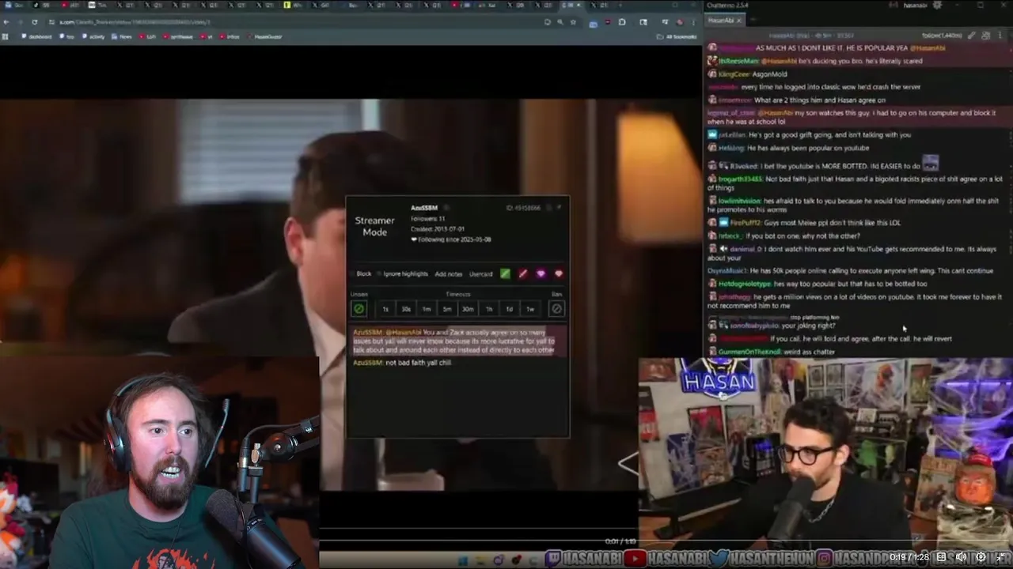
Task: Click the red slash badge icon
Action: tap(522, 273)
